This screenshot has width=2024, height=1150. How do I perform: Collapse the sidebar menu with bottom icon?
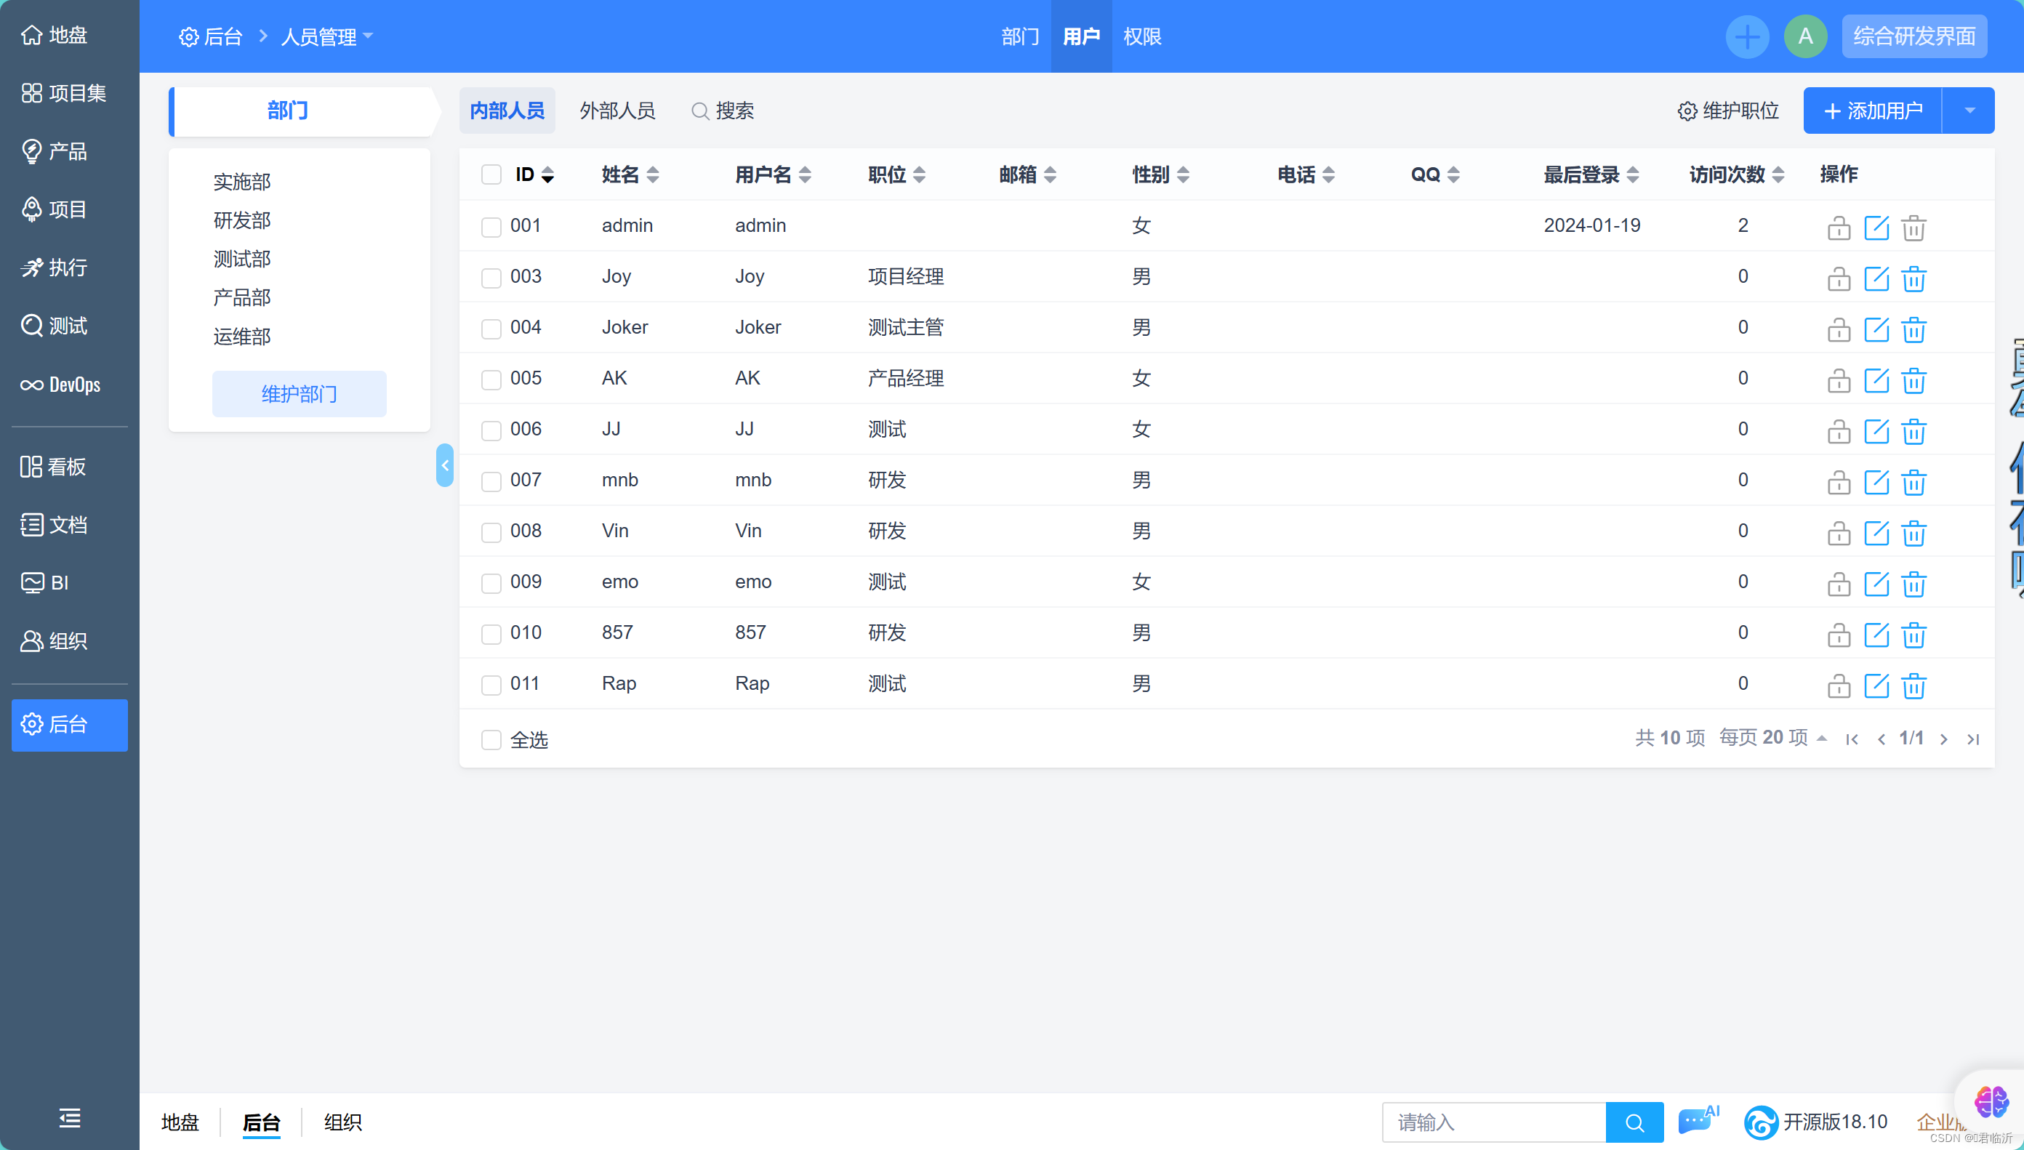pyautogui.click(x=70, y=1117)
